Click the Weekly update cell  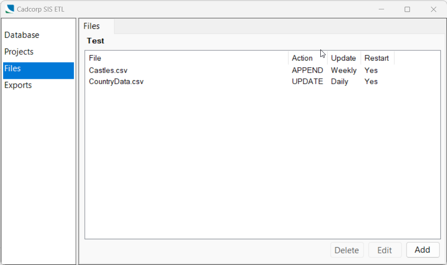point(344,70)
